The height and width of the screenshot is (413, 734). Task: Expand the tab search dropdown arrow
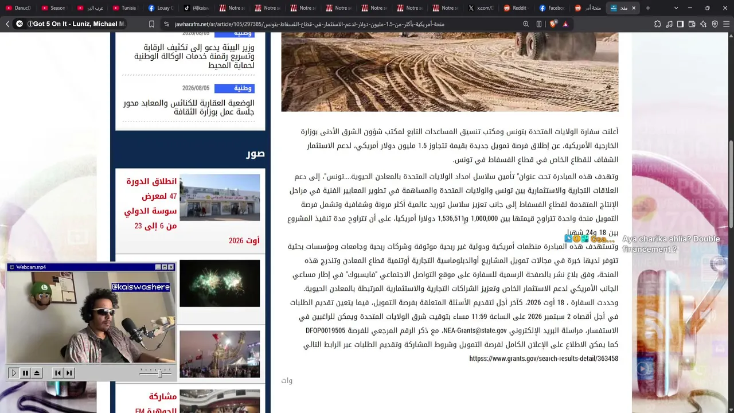click(676, 8)
